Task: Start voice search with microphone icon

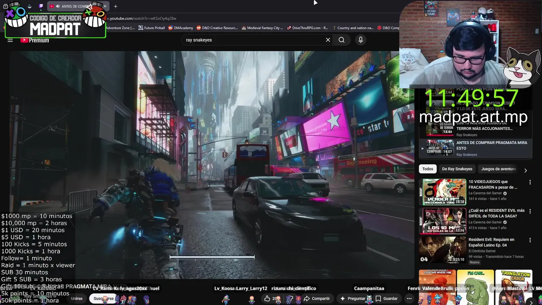Action: tap(360, 40)
